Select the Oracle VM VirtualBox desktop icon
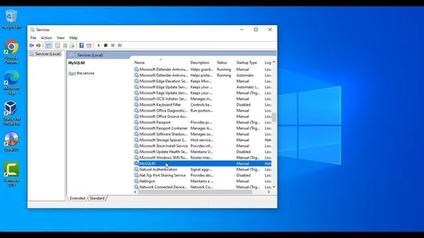The width and height of the screenshot is (424, 238). click(x=11, y=113)
